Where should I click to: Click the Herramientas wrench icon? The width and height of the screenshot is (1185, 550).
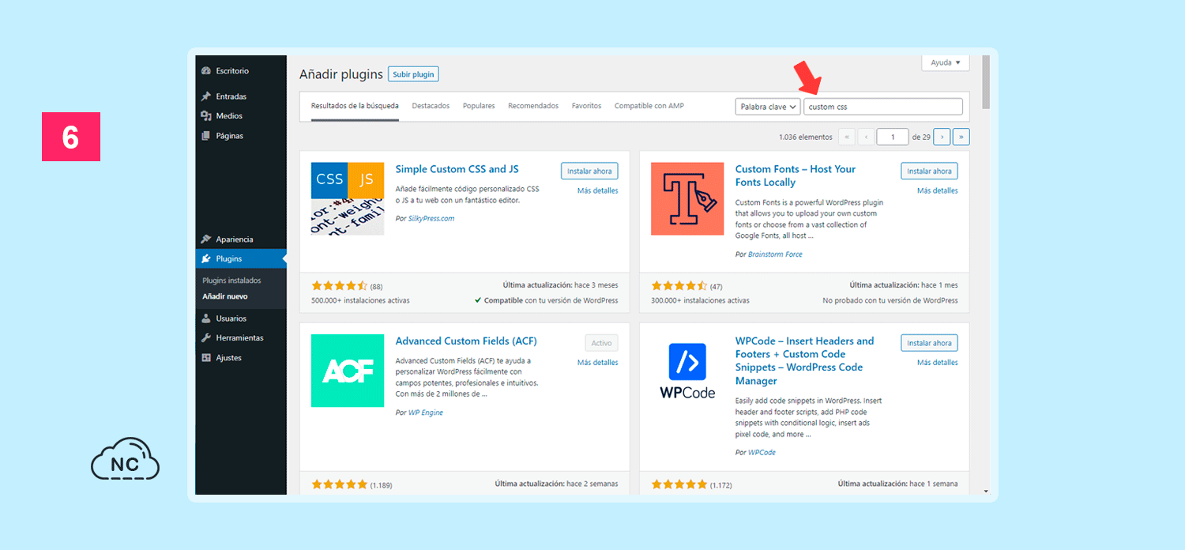click(206, 338)
